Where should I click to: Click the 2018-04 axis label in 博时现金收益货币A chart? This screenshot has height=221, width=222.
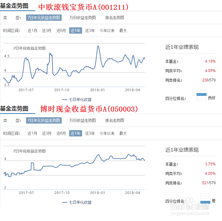tap(132, 193)
